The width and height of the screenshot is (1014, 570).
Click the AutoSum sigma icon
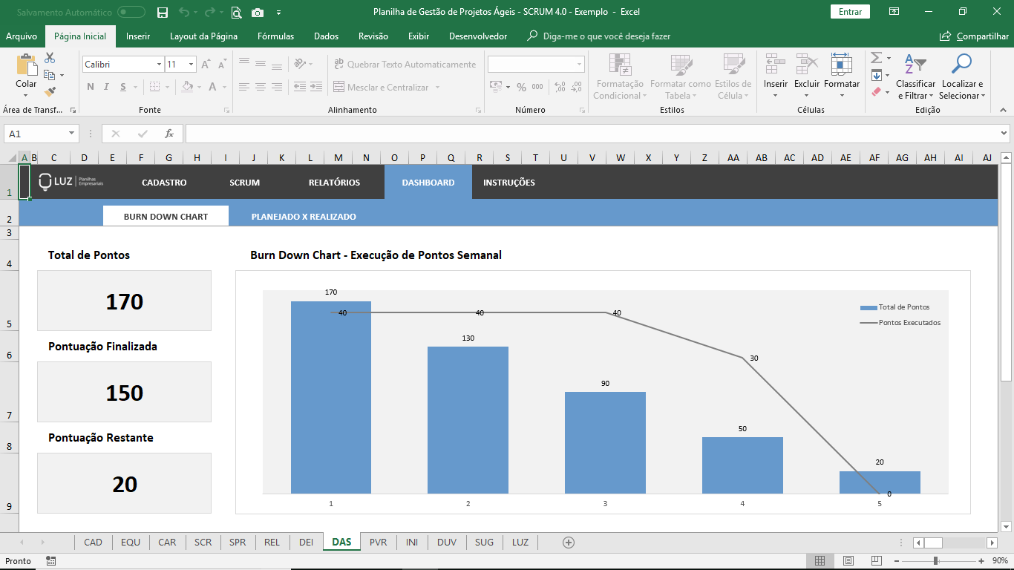[x=876, y=58]
